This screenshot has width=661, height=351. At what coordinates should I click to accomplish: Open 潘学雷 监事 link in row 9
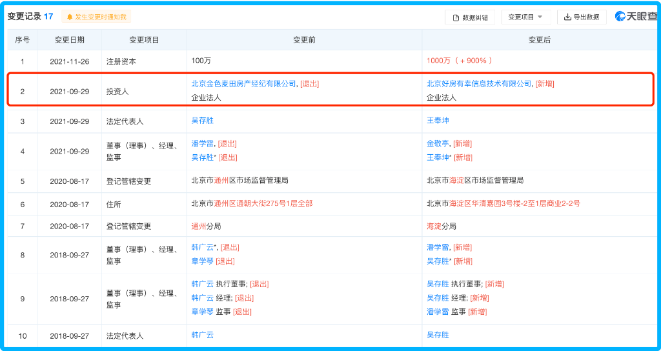[x=438, y=312]
